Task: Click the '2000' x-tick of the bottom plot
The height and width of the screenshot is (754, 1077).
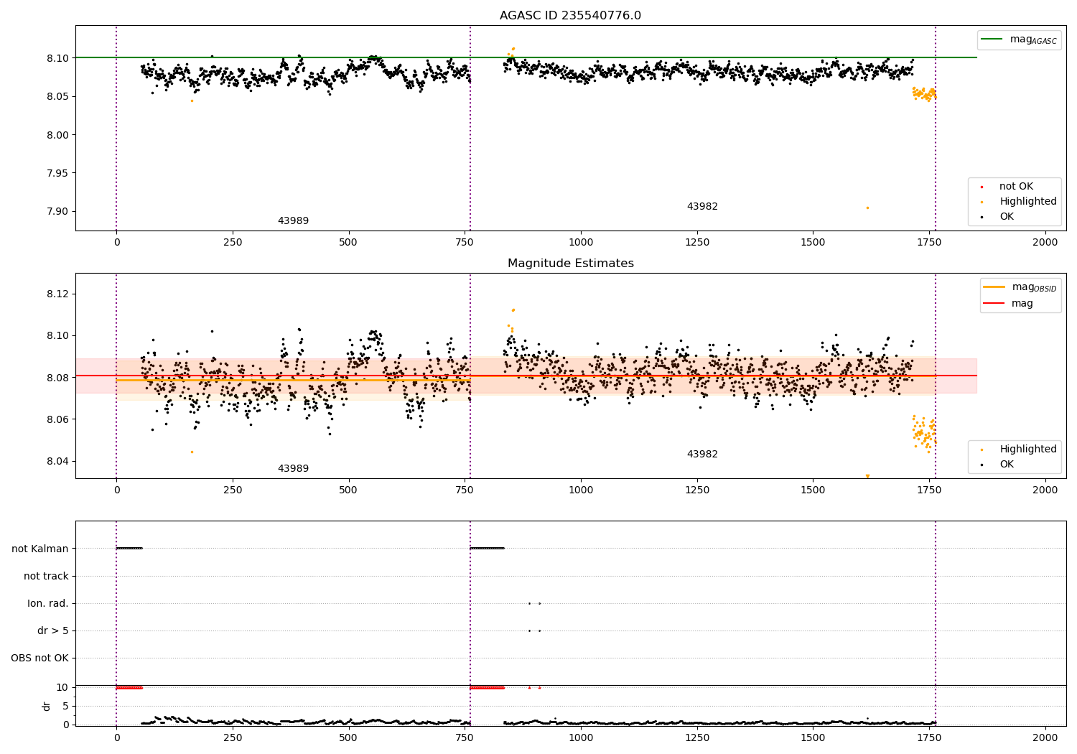Action: (x=1045, y=737)
